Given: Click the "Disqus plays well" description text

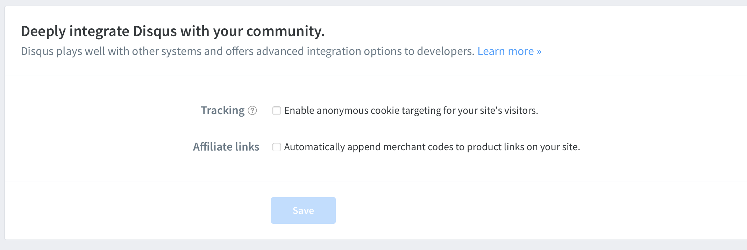Looking at the screenshot, I should coord(247,51).
